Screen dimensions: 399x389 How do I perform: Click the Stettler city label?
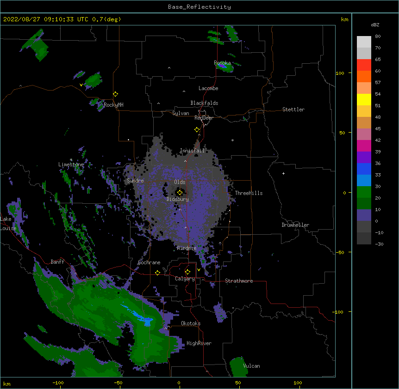coord(293,109)
